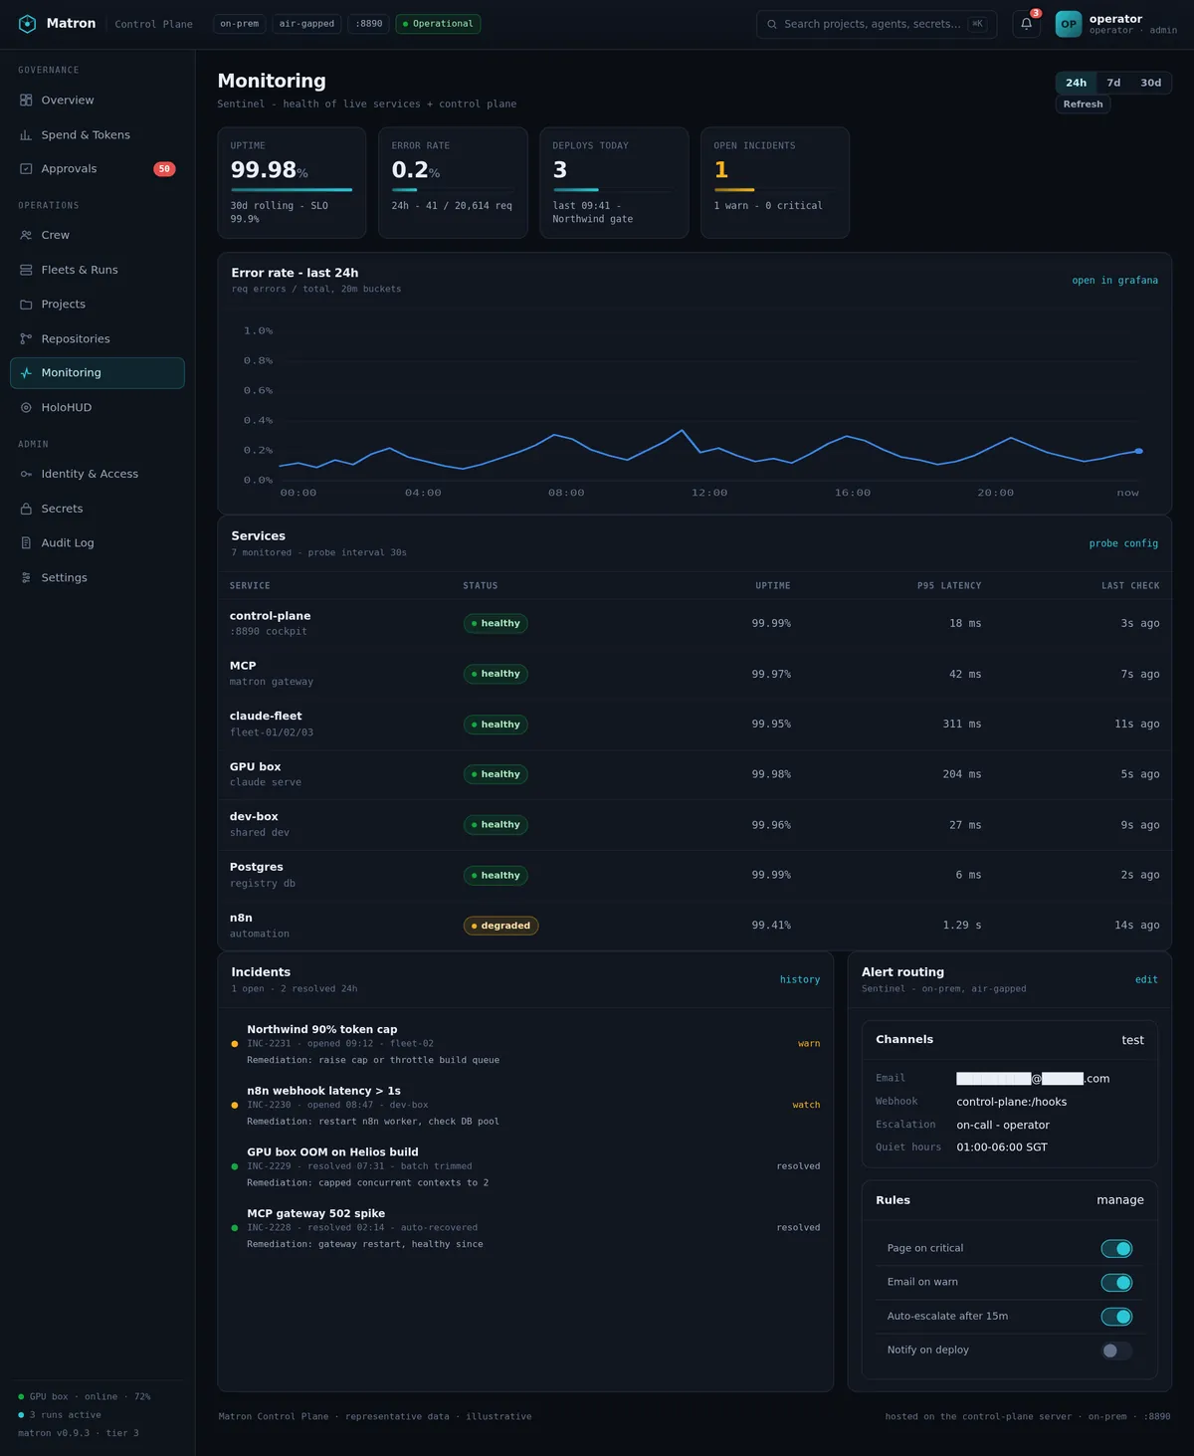Toggle the Page on critical switch
This screenshot has width=1194, height=1456.
[1116, 1249]
